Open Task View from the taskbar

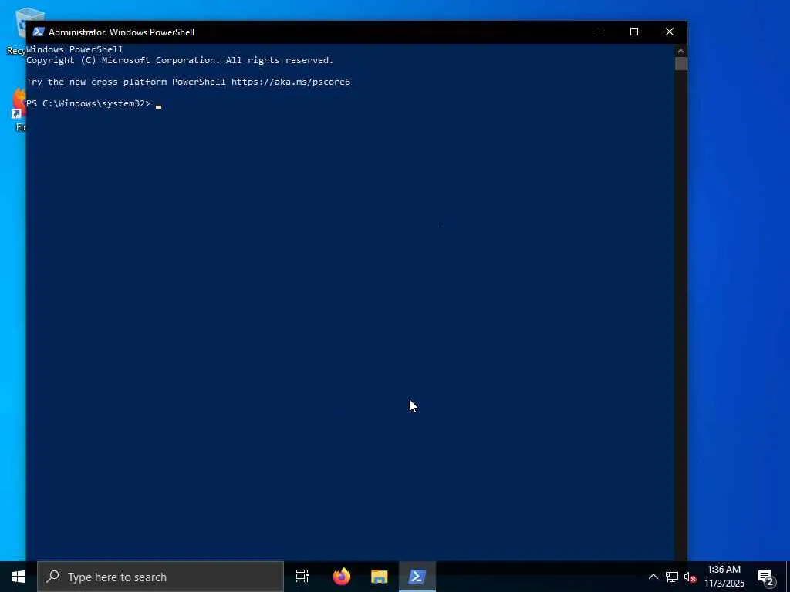click(302, 577)
